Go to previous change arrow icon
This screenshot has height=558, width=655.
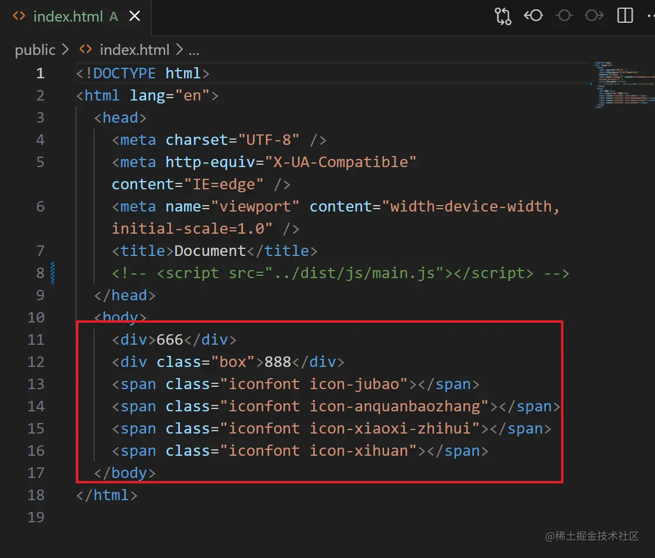coord(533,16)
